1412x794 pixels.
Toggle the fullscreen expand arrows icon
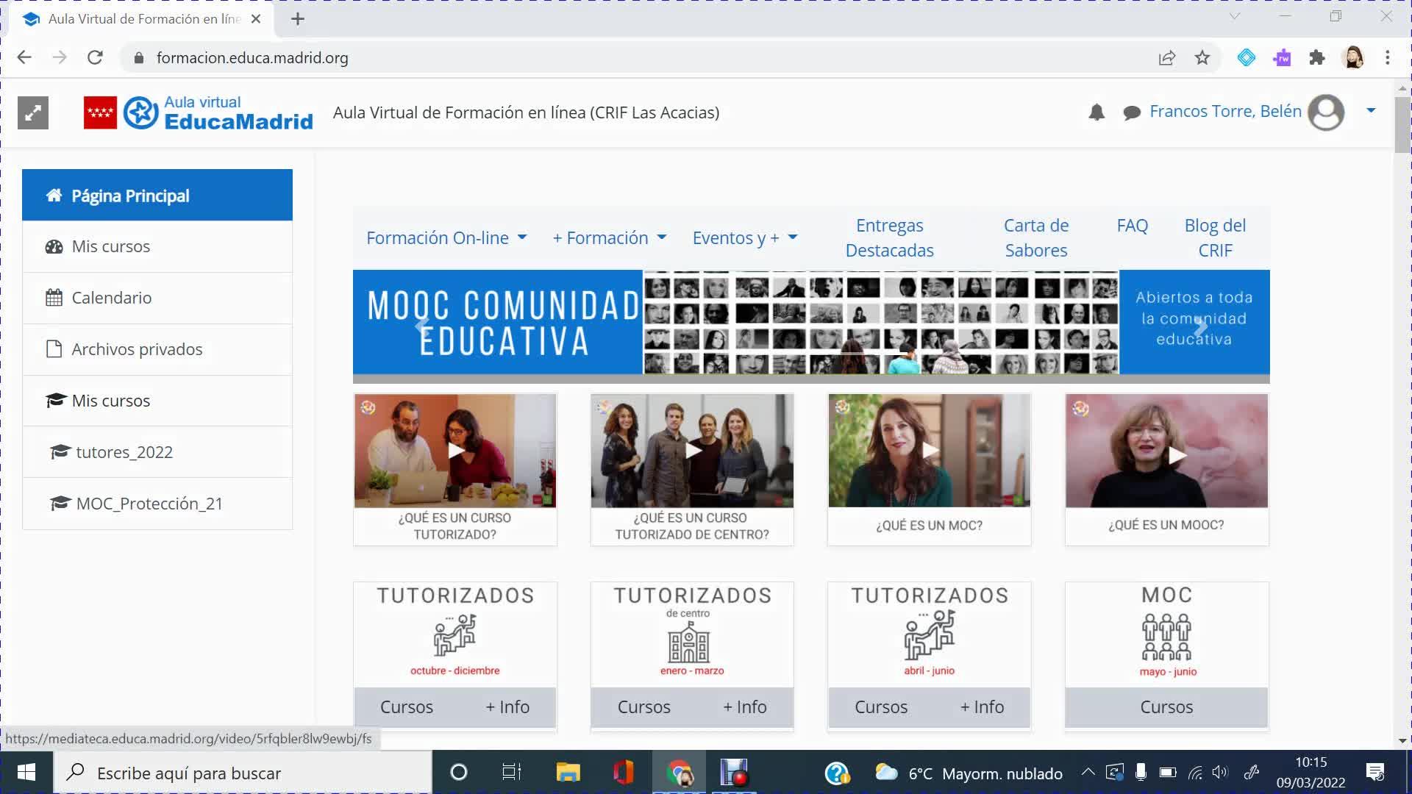tap(33, 112)
